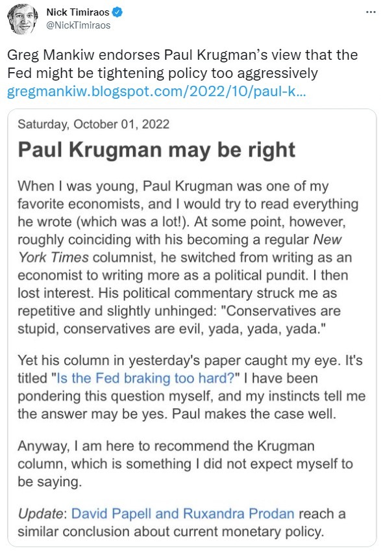The image size is (381, 553).
Task: Click the "Yet his column in yesterday's paper" line
Action: [x=190, y=361]
